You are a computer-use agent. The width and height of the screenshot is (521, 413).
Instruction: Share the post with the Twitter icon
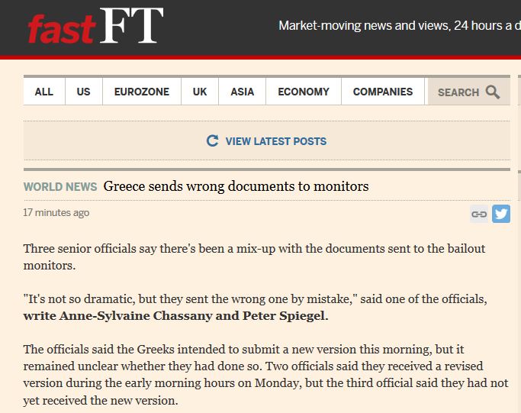tap(501, 214)
